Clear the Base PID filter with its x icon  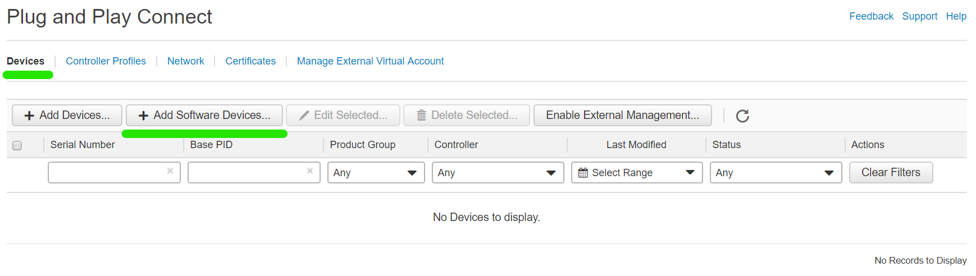coord(310,171)
